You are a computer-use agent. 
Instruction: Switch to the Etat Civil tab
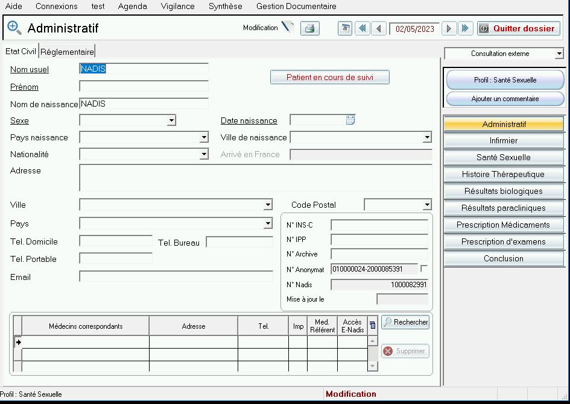coord(21,52)
